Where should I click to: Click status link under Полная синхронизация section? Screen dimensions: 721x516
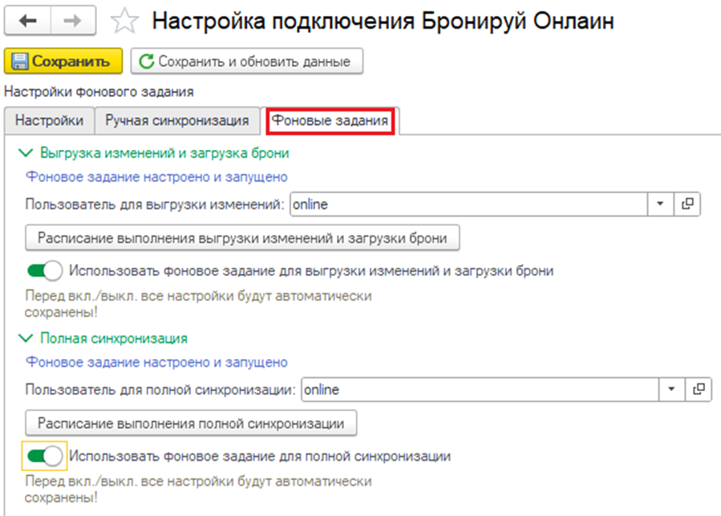(156, 362)
